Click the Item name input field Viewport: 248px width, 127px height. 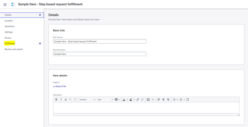100,41
